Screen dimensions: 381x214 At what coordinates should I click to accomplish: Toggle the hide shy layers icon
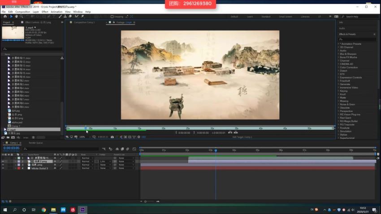click(x=117, y=149)
